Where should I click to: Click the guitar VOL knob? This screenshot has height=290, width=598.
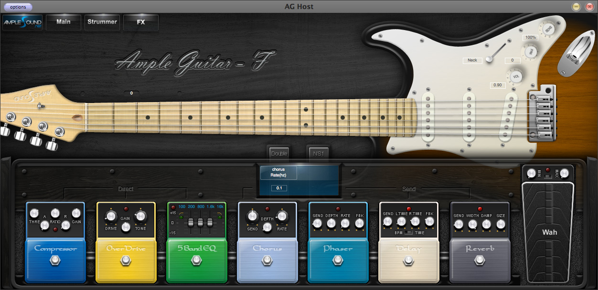[x=516, y=75]
